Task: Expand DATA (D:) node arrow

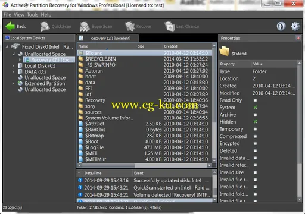Action: click(x=13, y=72)
